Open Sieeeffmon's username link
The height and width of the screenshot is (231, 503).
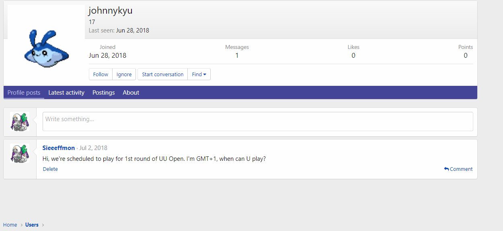(59, 148)
